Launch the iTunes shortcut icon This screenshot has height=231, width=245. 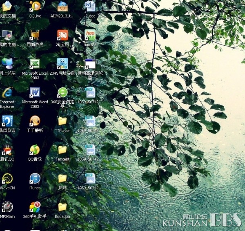point(35,178)
